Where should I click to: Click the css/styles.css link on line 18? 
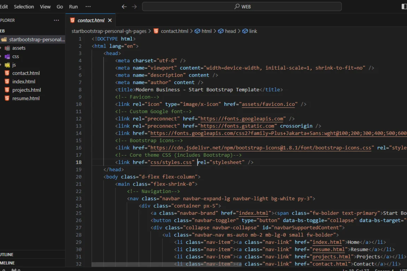point(172,162)
